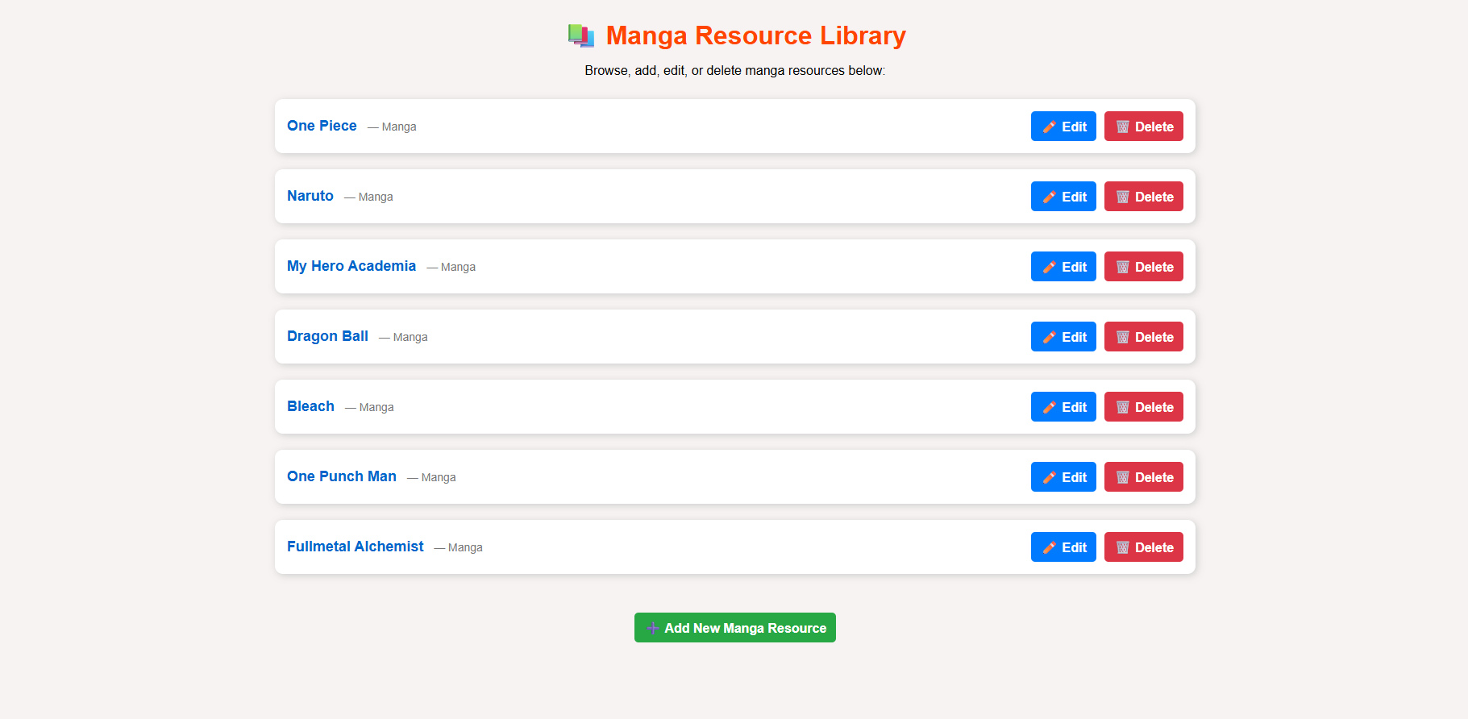Open the Bleach title link
Screen dimensions: 1468x719
(x=310, y=406)
